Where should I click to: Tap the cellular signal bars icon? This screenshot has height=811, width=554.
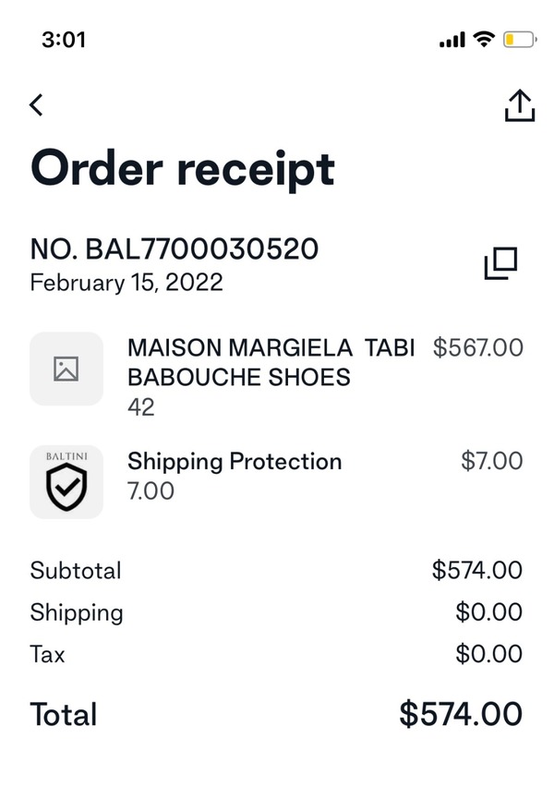point(452,40)
